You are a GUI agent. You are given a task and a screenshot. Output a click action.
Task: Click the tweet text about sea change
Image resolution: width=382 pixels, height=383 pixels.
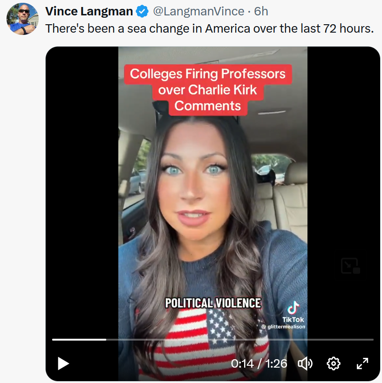click(209, 28)
